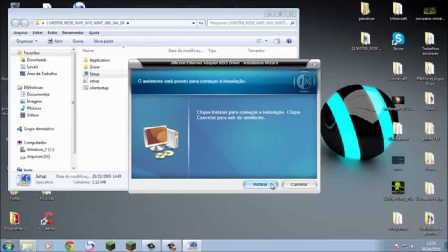This screenshot has width=448, height=252.
Task: Open the address bar history dropdown
Action: 194,23
